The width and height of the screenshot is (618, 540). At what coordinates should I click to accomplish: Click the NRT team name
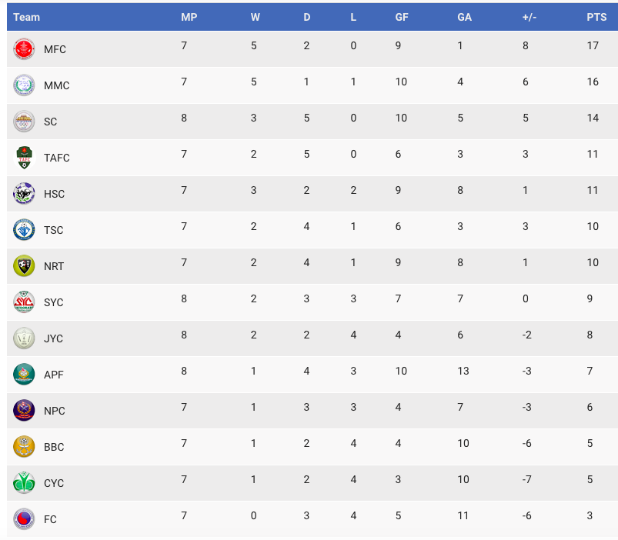point(54,266)
